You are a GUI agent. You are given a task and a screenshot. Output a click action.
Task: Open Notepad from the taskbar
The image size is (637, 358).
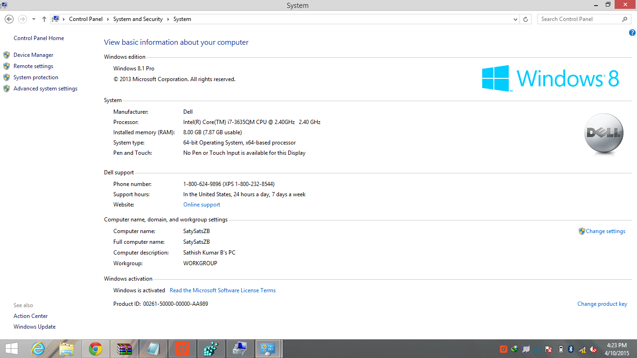tap(153, 349)
